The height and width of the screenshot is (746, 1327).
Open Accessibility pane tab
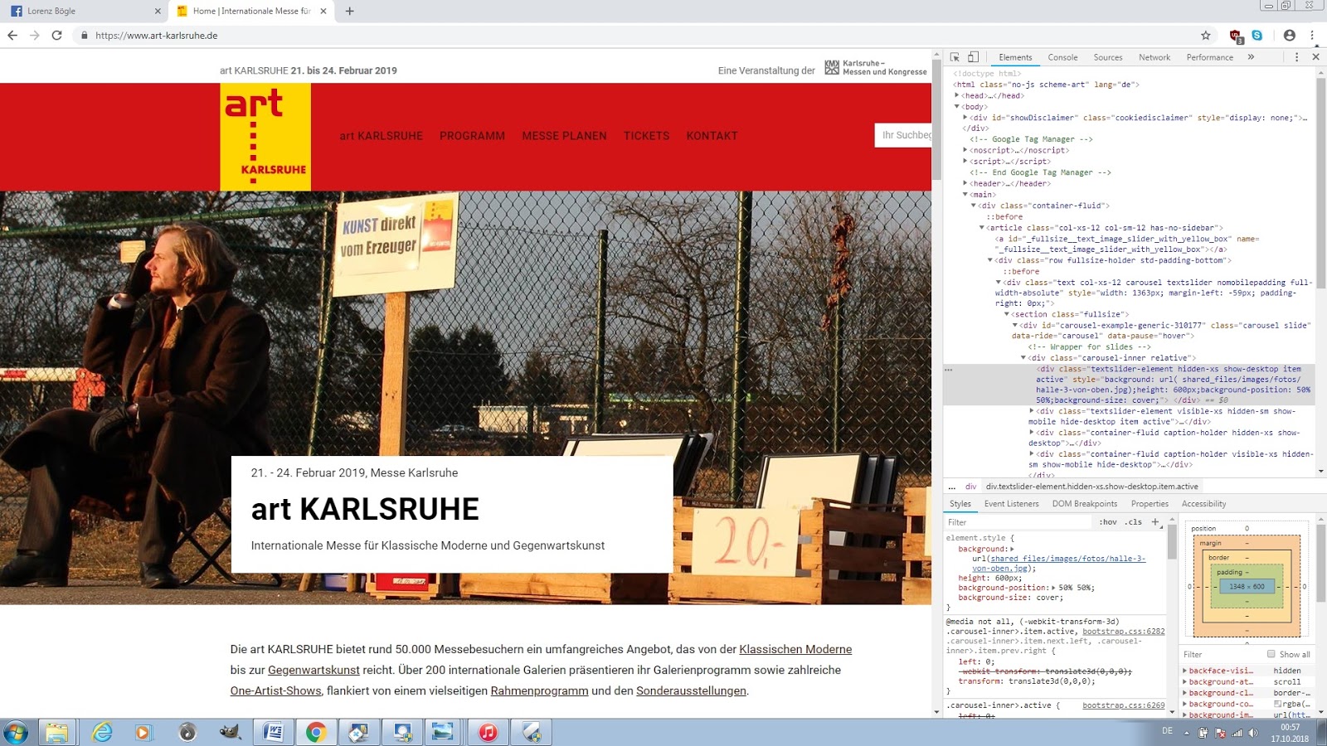[x=1203, y=504]
